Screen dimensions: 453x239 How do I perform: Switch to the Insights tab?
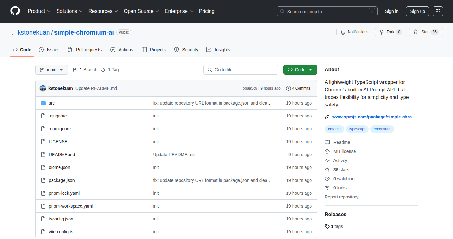(218, 50)
